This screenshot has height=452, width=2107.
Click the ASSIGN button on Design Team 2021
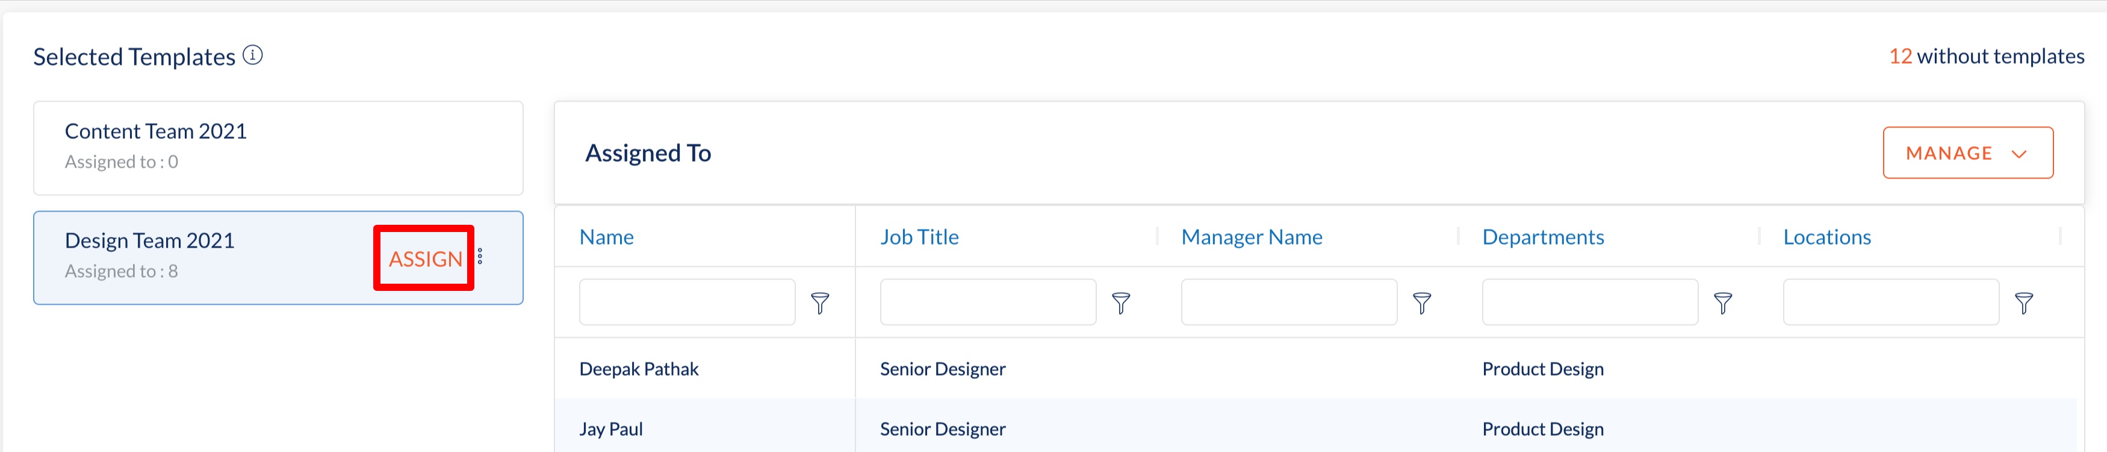tap(426, 259)
